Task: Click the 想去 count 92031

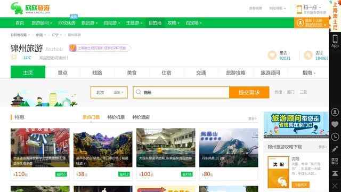Action: coord(285,58)
